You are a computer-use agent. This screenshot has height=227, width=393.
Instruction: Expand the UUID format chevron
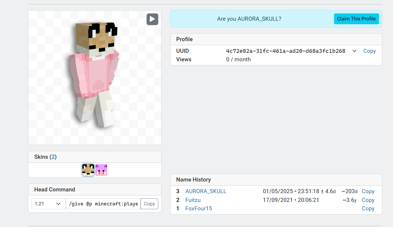click(354, 51)
